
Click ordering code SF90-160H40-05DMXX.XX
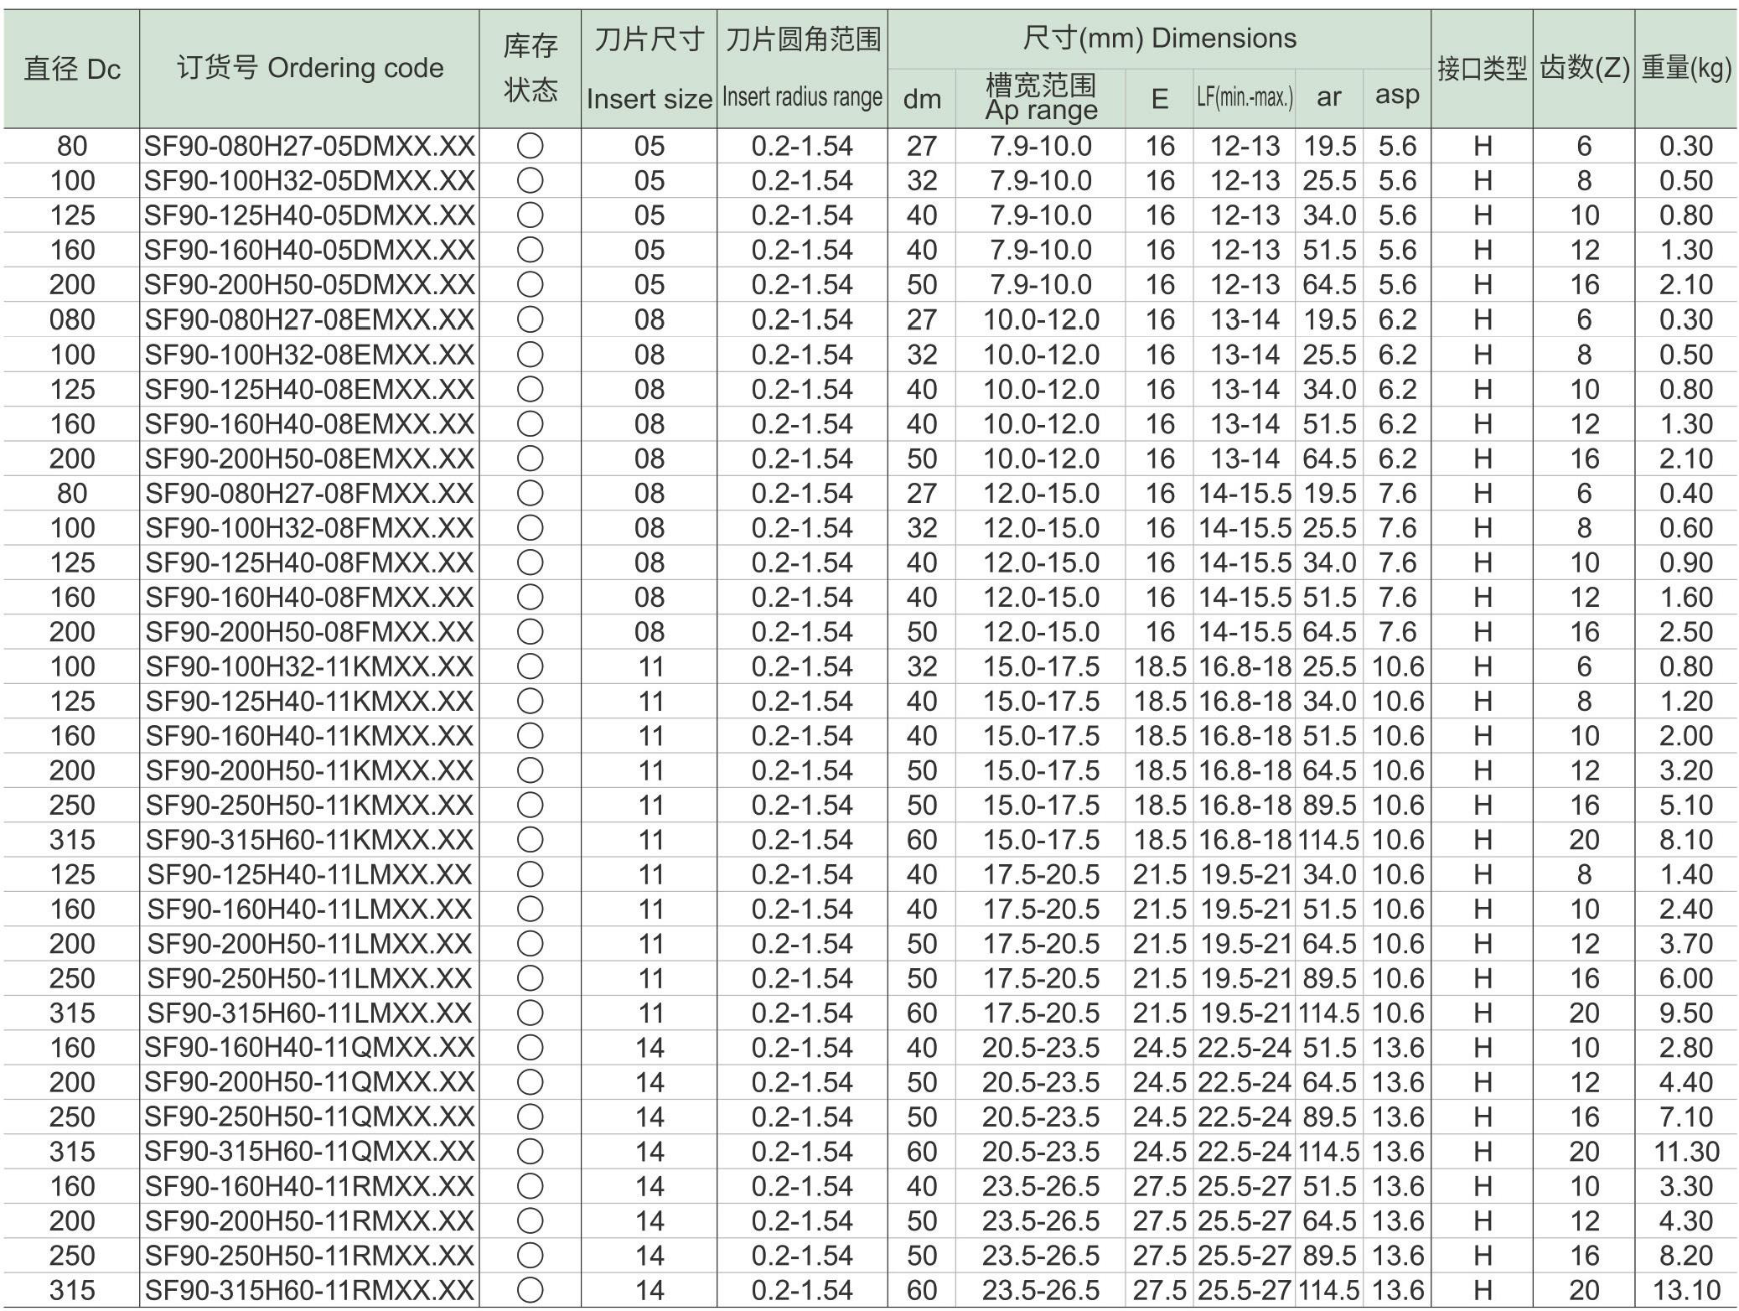point(310,251)
